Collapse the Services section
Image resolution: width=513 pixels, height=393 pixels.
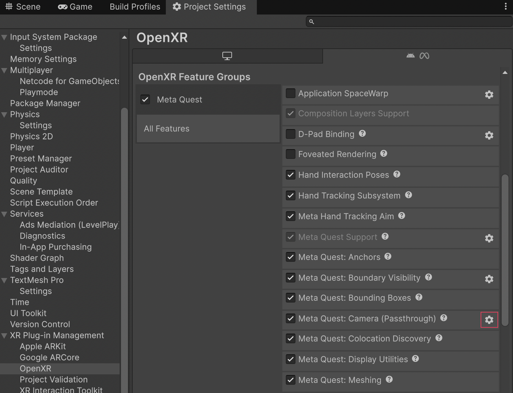[x=4, y=214]
